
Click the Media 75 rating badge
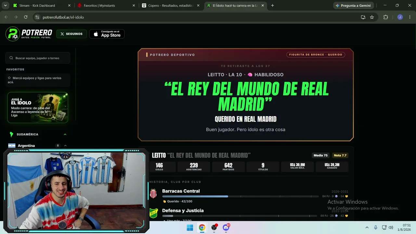pos(320,155)
